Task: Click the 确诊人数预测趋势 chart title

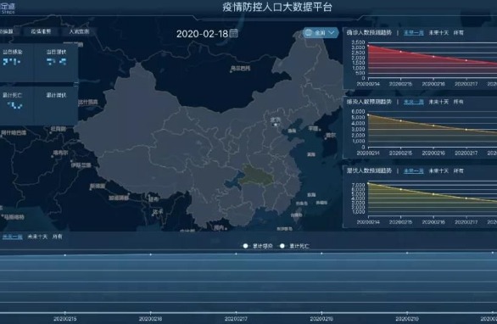Action: 369,32
